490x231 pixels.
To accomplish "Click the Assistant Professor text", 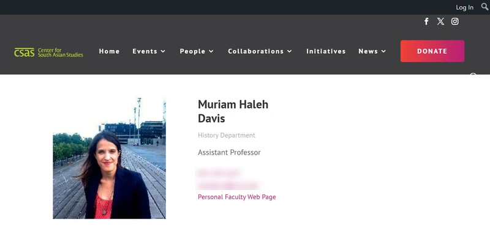I will [229, 152].
